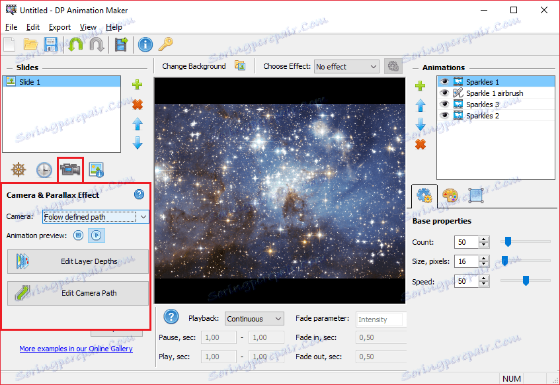Click the registration key icon
Viewport: 560px width, 385px height.
point(166,44)
